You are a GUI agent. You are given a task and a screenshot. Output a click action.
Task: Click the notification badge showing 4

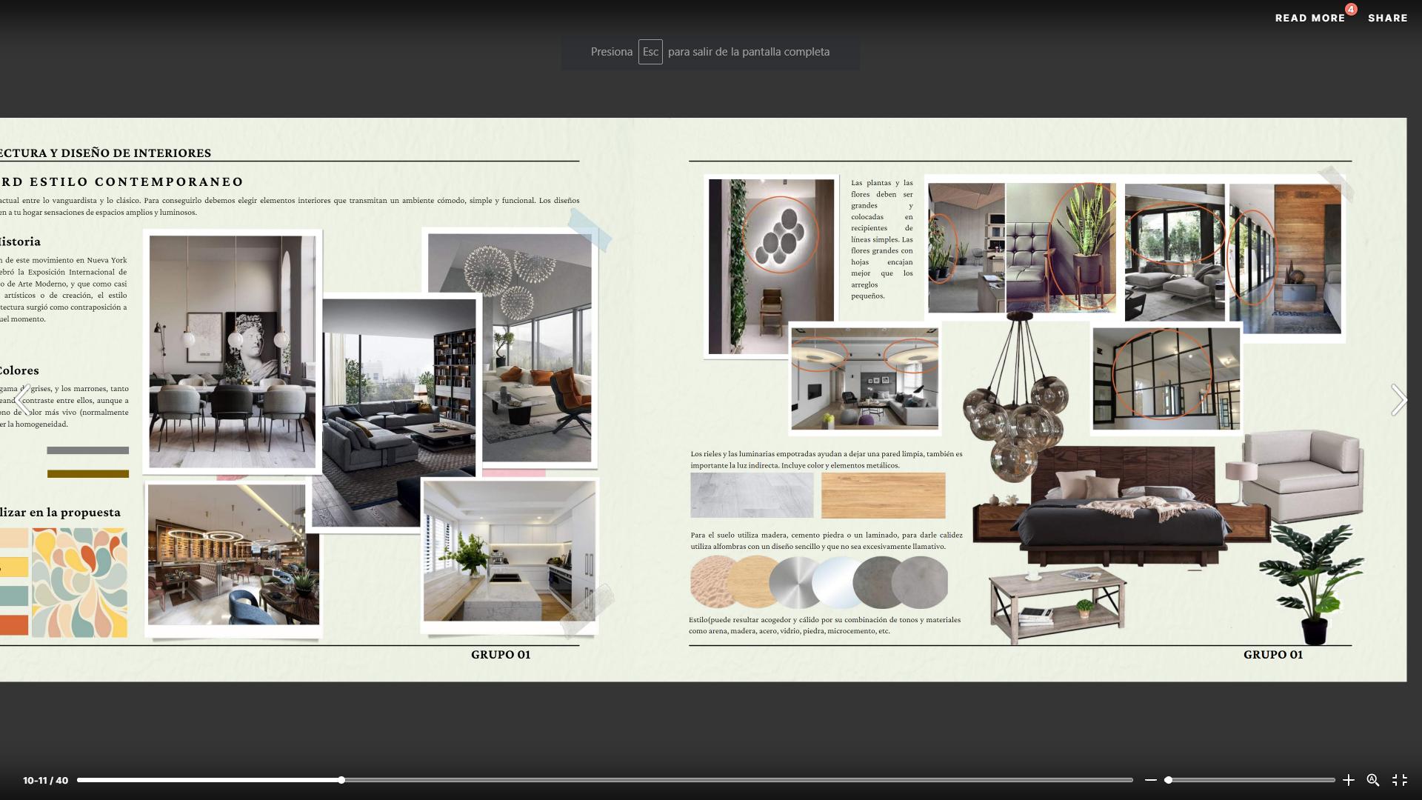pyautogui.click(x=1351, y=10)
